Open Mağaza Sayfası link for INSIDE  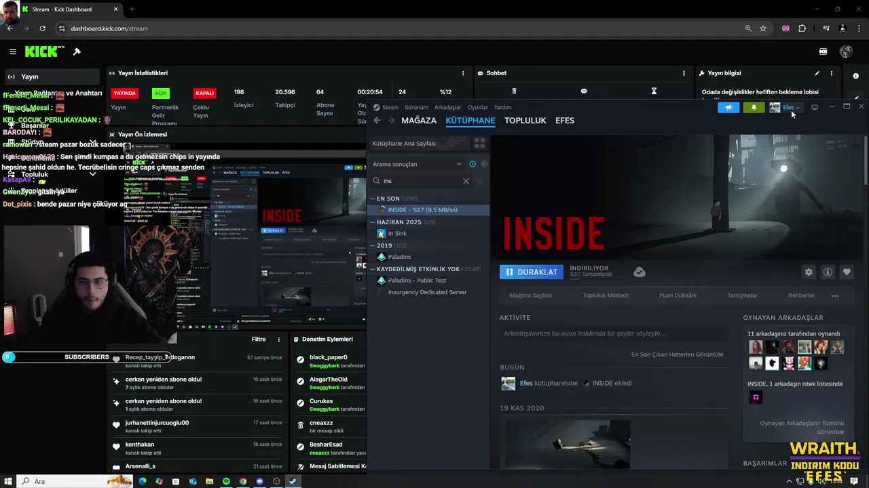(531, 296)
